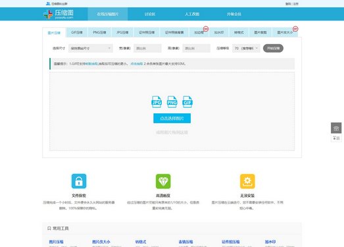Expand the 选择尺寸 size dropdown
The width and height of the screenshot is (344, 247).
(91, 48)
